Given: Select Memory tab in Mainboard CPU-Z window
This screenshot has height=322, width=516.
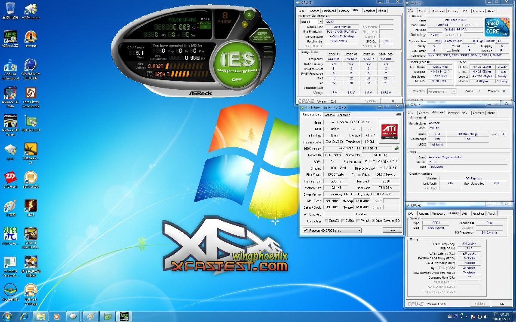Looking at the screenshot, I should pyautogui.click(x=453, y=112).
